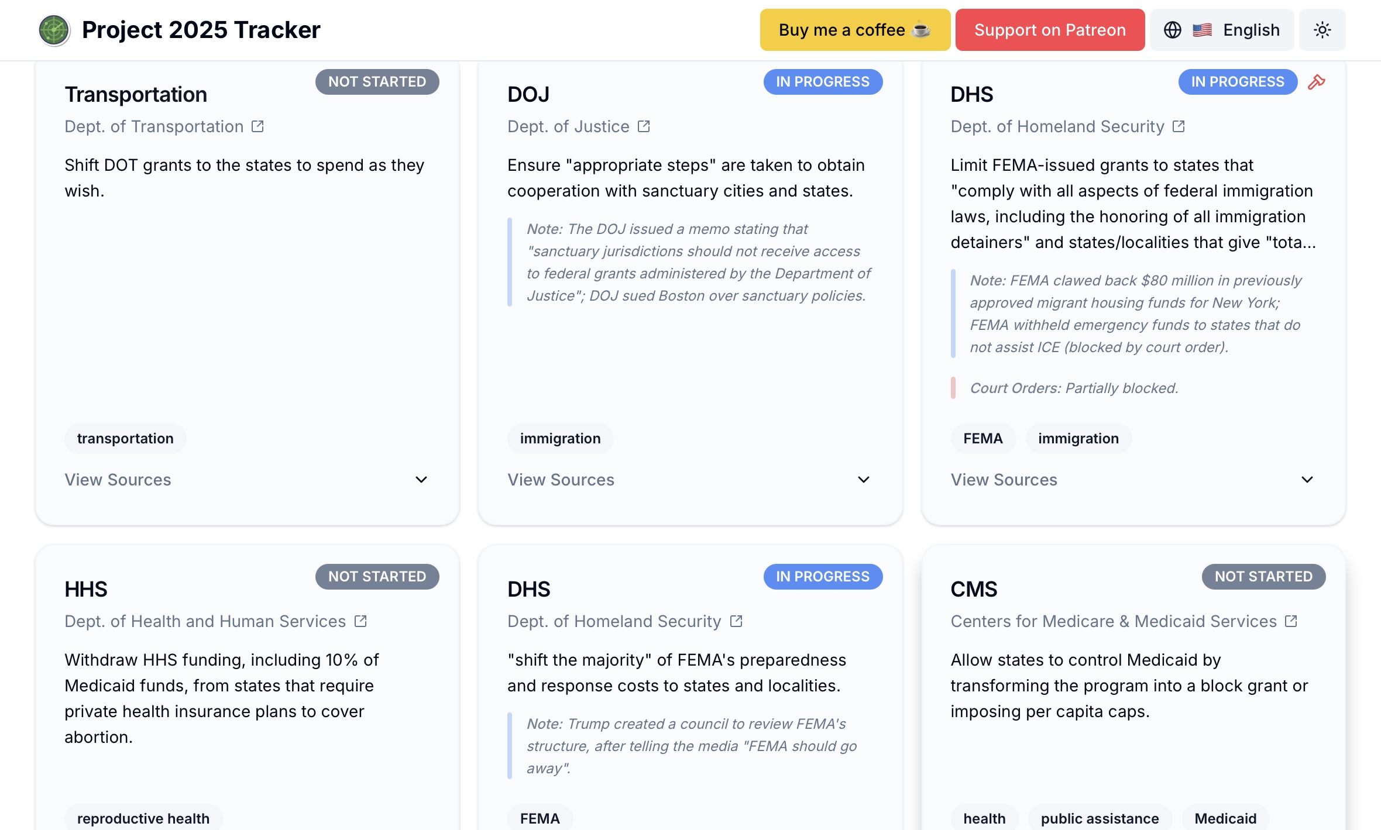Click the public assistance tag
Image resolution: width=1381 pixels, height=830 pixels.
tap(1100, 818)
